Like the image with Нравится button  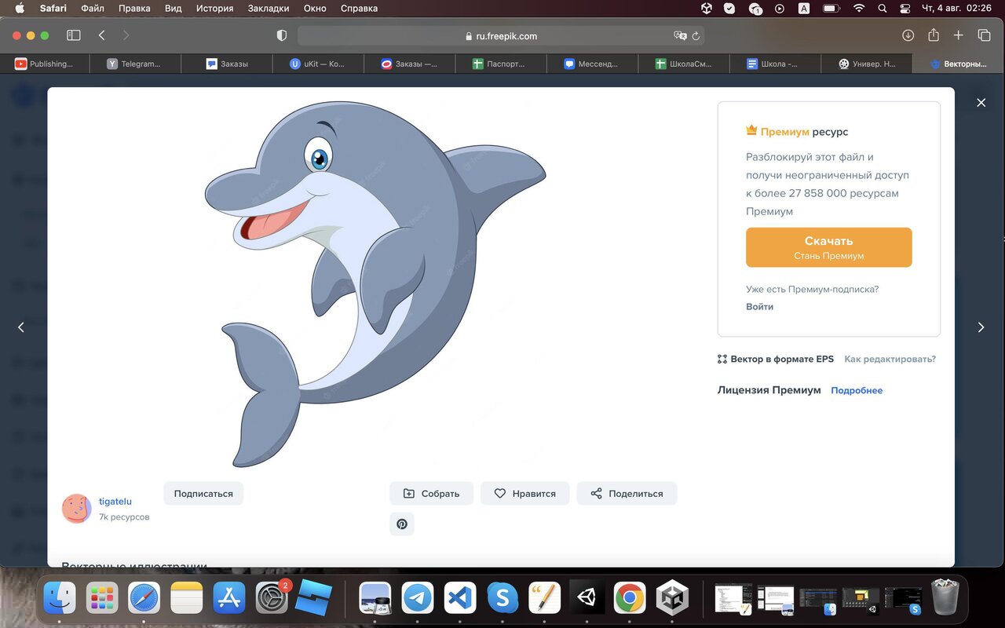[524, 494]
